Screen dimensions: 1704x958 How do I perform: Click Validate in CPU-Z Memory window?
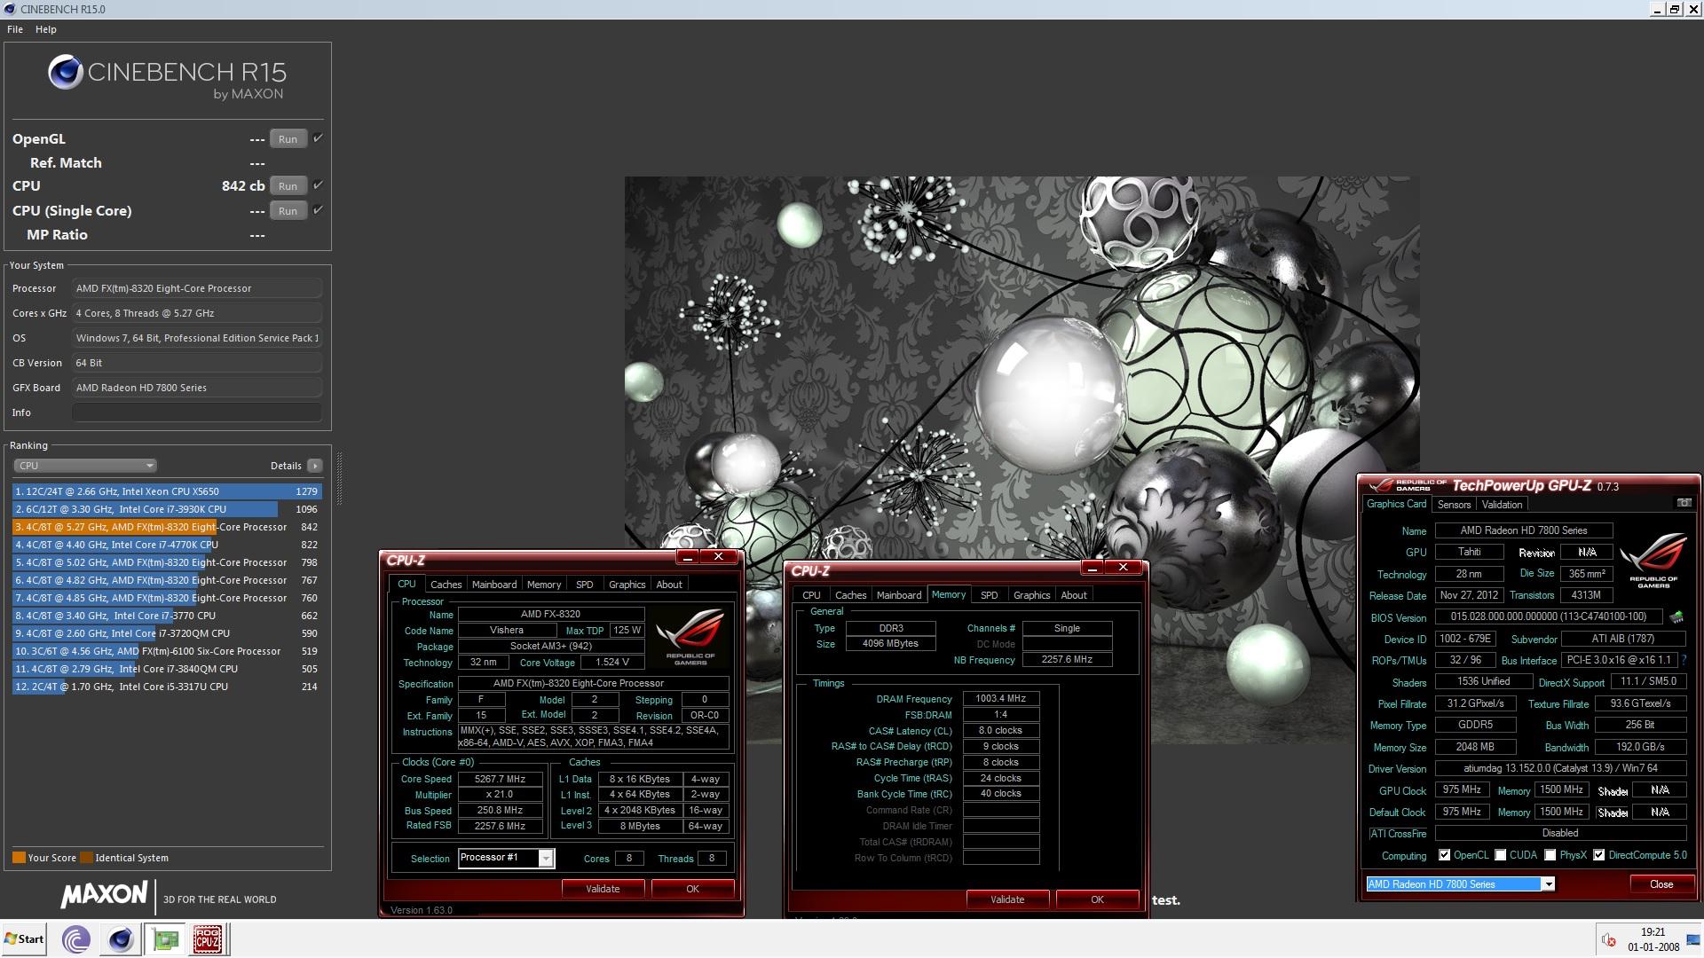(1007, 899)
